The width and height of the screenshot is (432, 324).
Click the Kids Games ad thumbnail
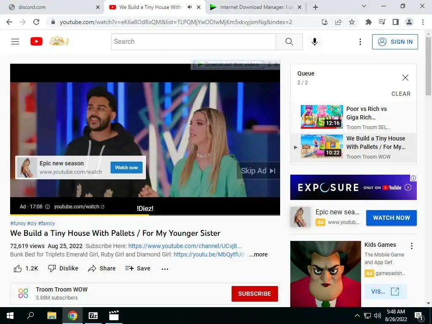pyautogui.click(x=325, y=274)
